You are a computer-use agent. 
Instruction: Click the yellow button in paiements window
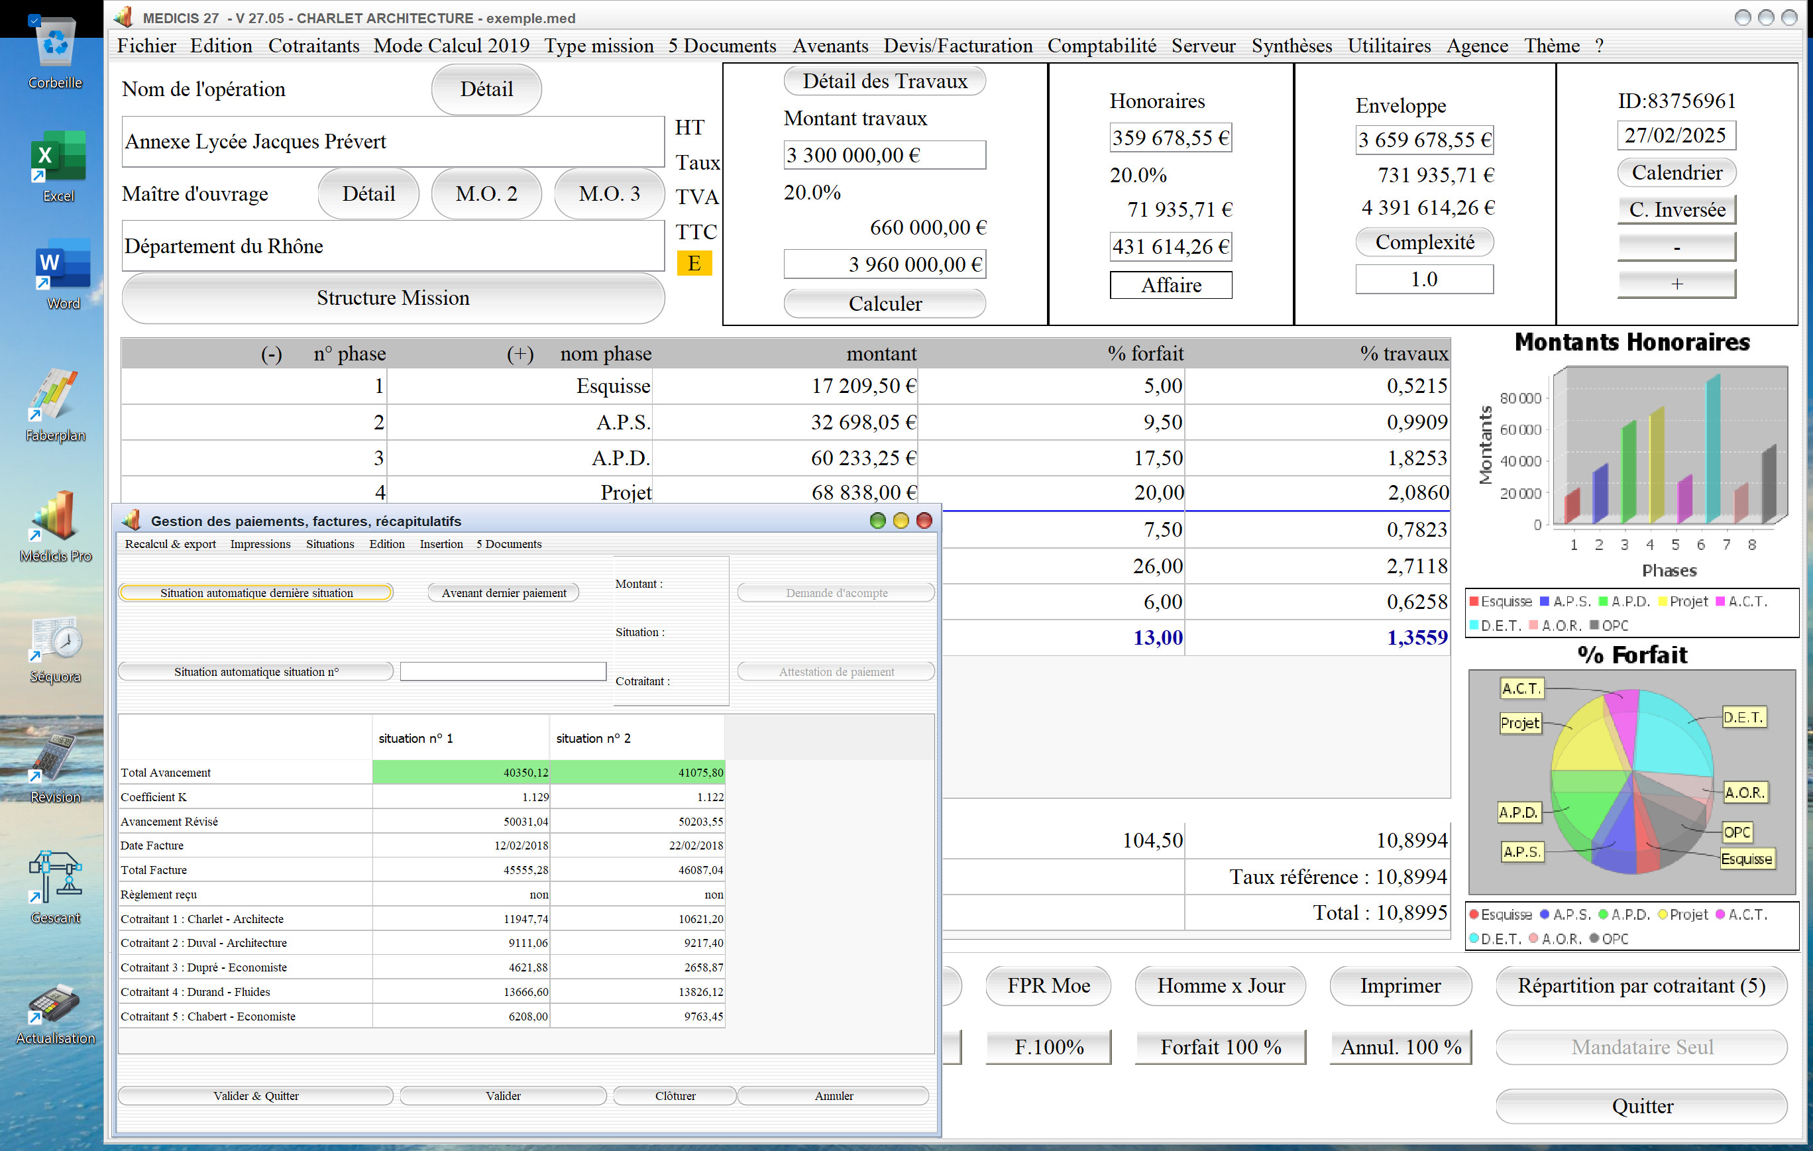901,520
